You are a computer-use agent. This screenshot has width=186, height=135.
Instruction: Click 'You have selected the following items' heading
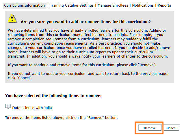point(53,96)
